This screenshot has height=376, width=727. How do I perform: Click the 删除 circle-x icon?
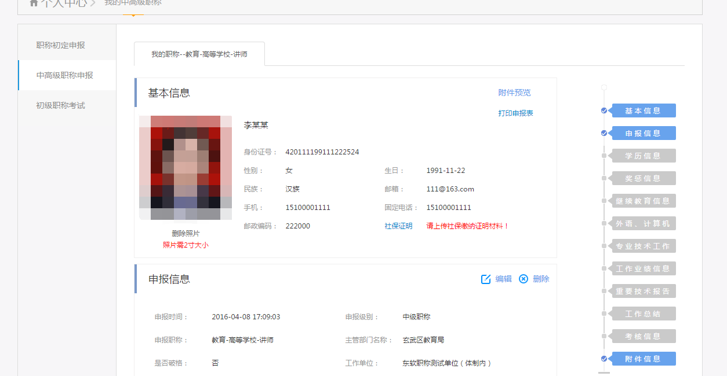(524, 279)
